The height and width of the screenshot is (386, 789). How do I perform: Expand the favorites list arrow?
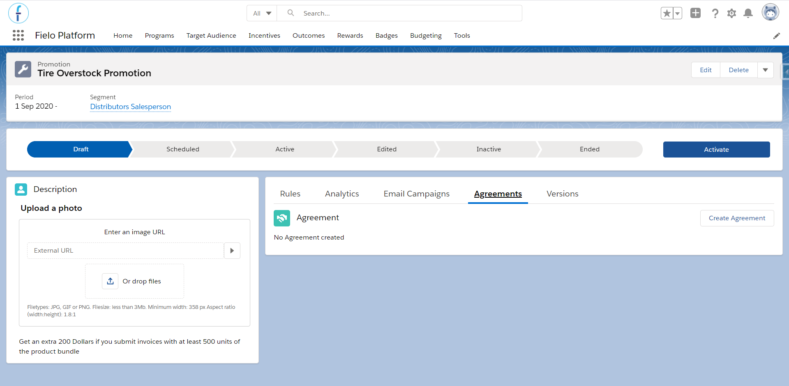pyautogui.click(x=678, y=13)
